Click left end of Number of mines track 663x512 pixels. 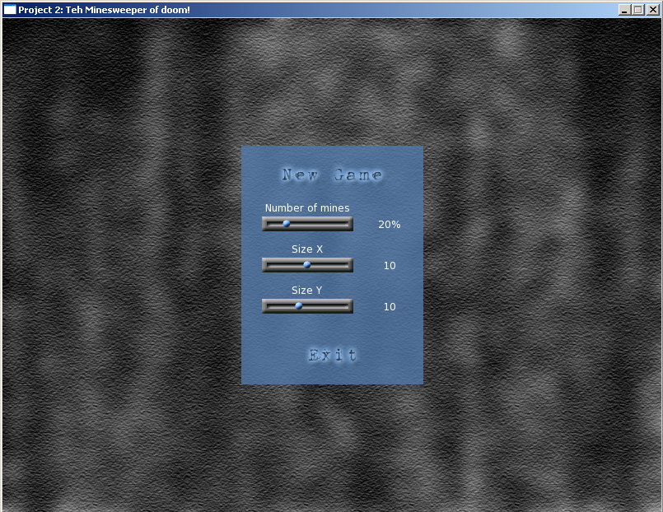(x=267, y=224)
